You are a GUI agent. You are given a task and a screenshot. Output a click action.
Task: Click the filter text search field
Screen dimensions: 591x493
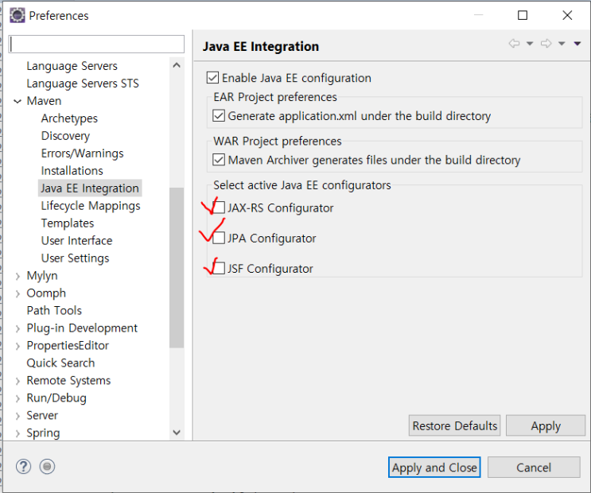[96, 44]
